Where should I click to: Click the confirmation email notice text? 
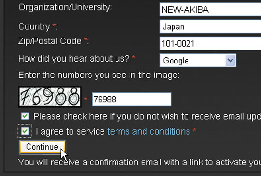pos(140,162)
